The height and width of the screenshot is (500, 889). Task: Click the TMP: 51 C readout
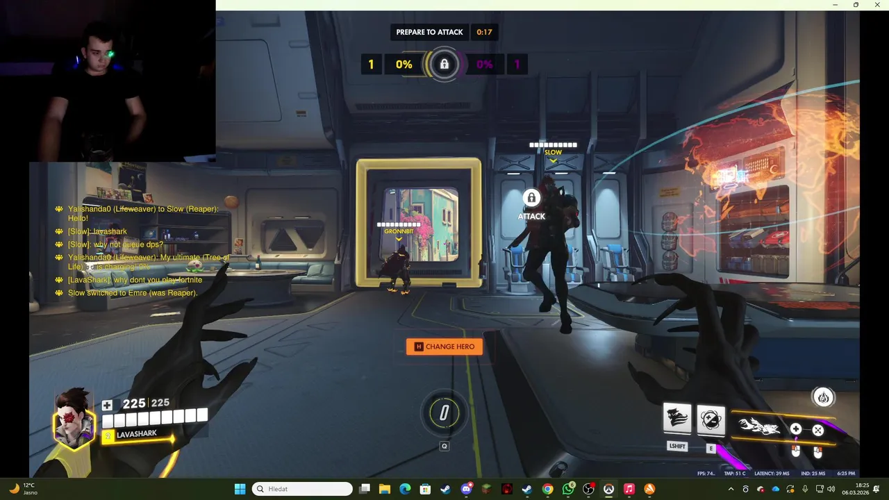[734, 474]
